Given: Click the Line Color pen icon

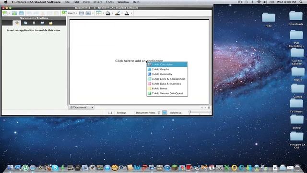Looking at the screenshot, I should [x=118, y=13].
